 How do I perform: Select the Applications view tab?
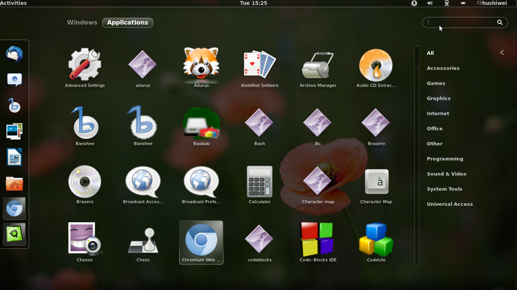(128, 23)
